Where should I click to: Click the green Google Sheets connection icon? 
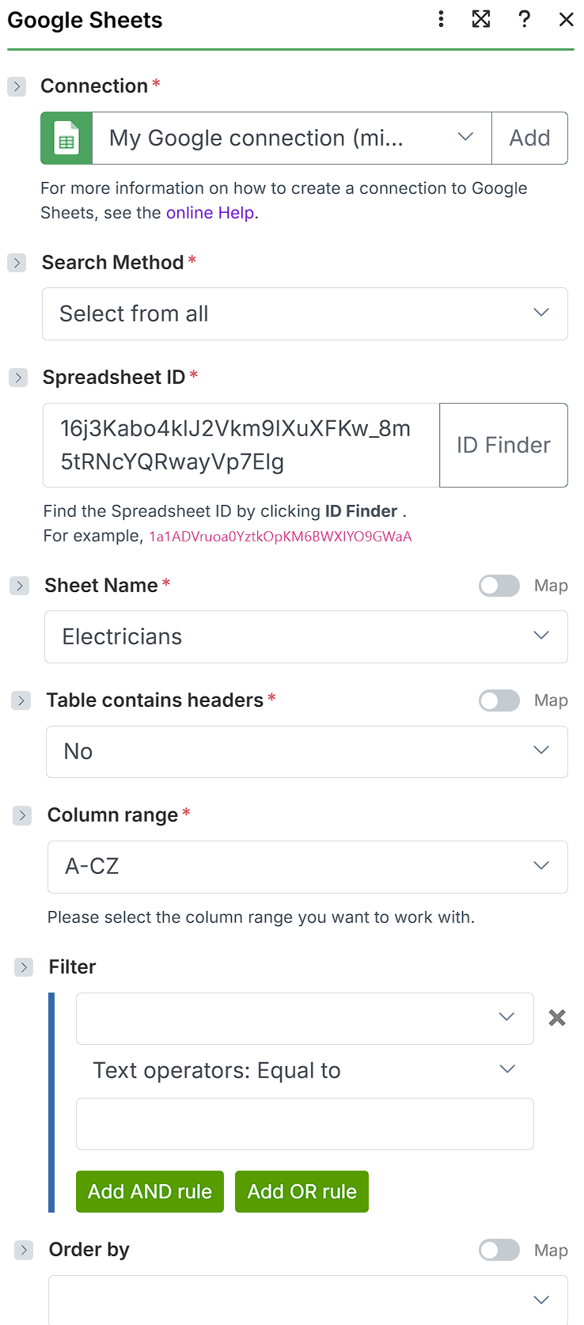(66, 139)
